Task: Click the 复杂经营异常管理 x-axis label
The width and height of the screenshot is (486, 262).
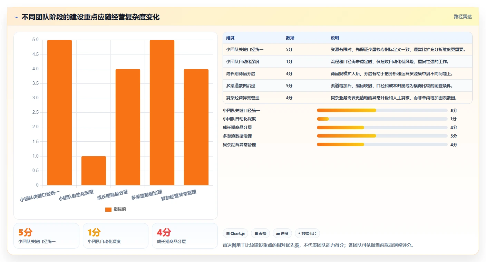Action: tap(179, 195)
